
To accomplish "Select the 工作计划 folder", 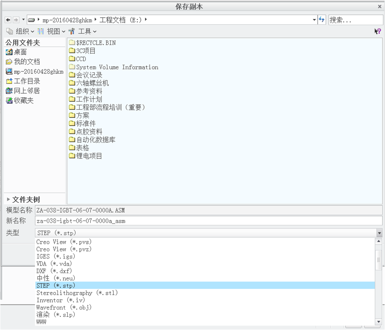I will click(86, 99).
